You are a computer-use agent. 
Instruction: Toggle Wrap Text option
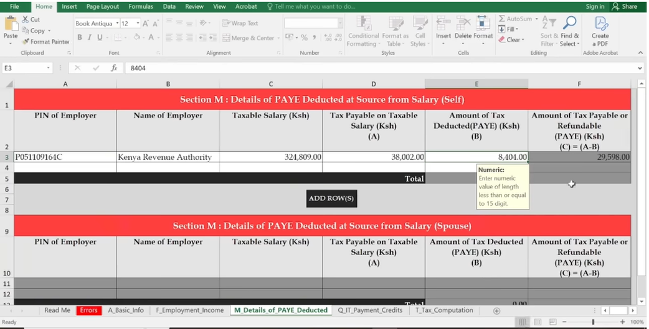coord(240,23)
